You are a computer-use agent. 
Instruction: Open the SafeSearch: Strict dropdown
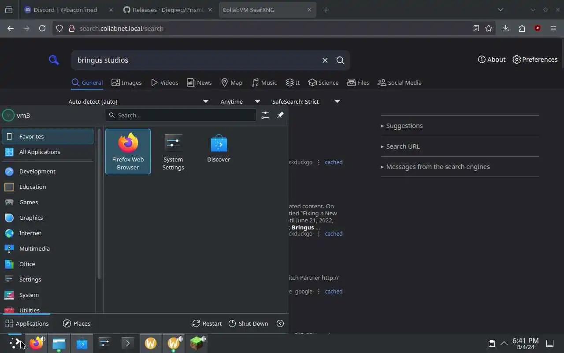306,101
